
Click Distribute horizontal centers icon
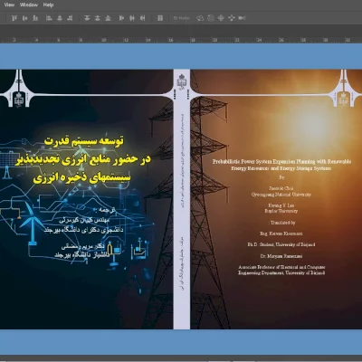point(132,18)
